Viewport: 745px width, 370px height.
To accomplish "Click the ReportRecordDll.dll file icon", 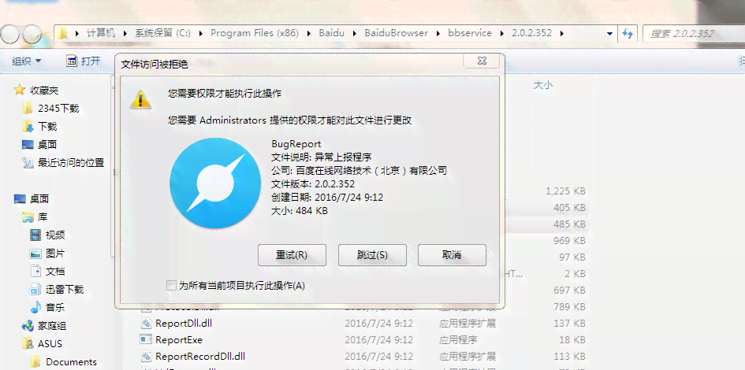I will 145,357.
